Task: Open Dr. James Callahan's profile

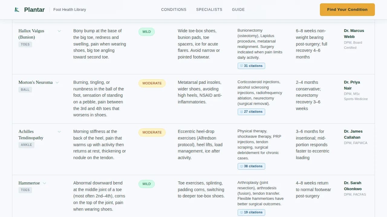Action: pyautogui.click(x=353, y=134)
